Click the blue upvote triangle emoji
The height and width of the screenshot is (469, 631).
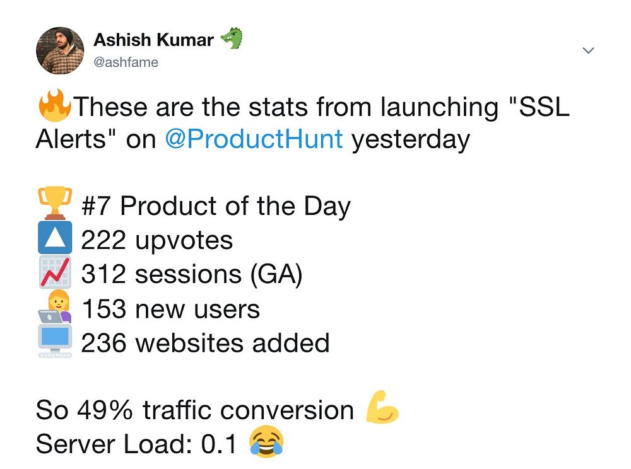coord(54,240)
